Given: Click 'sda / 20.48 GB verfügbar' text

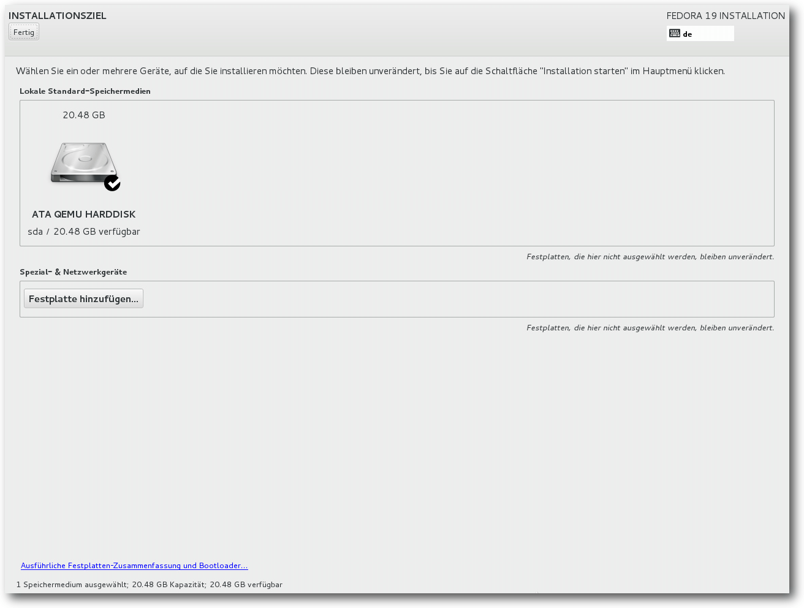Looking at the screenshot, I should click(84, 231).
